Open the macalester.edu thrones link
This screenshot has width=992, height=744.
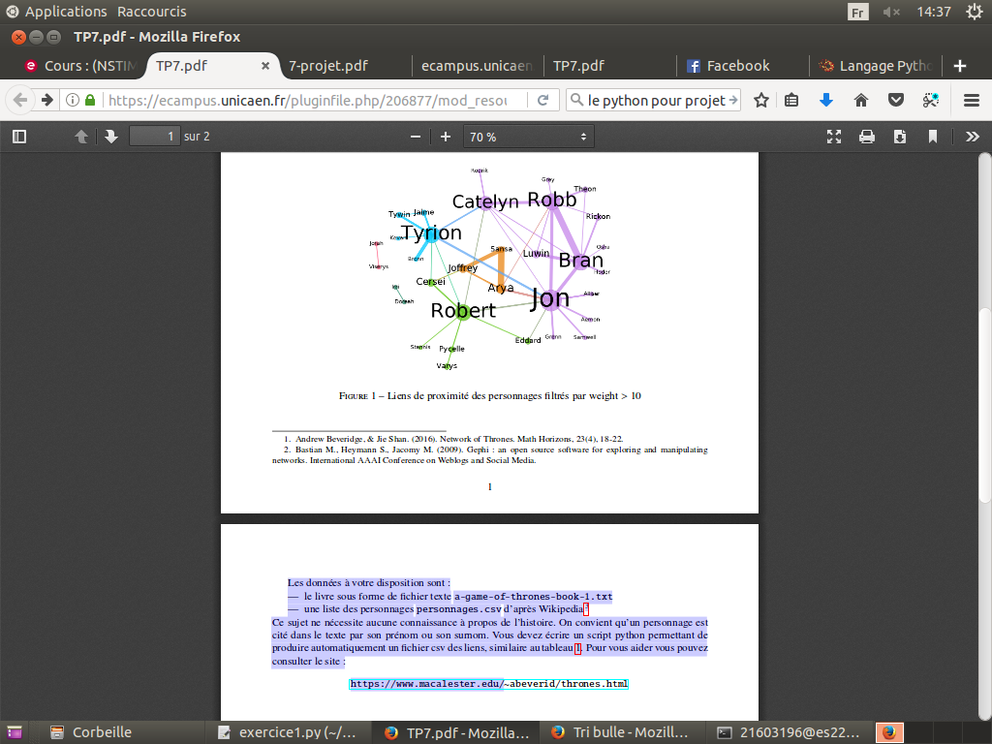click(490, 684)
